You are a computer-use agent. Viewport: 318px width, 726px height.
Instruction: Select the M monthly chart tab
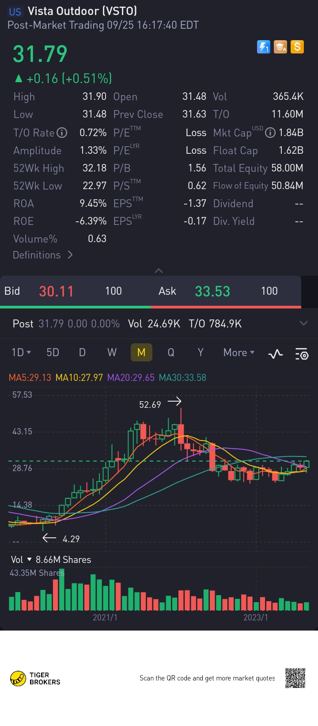(x=141, y=352)
